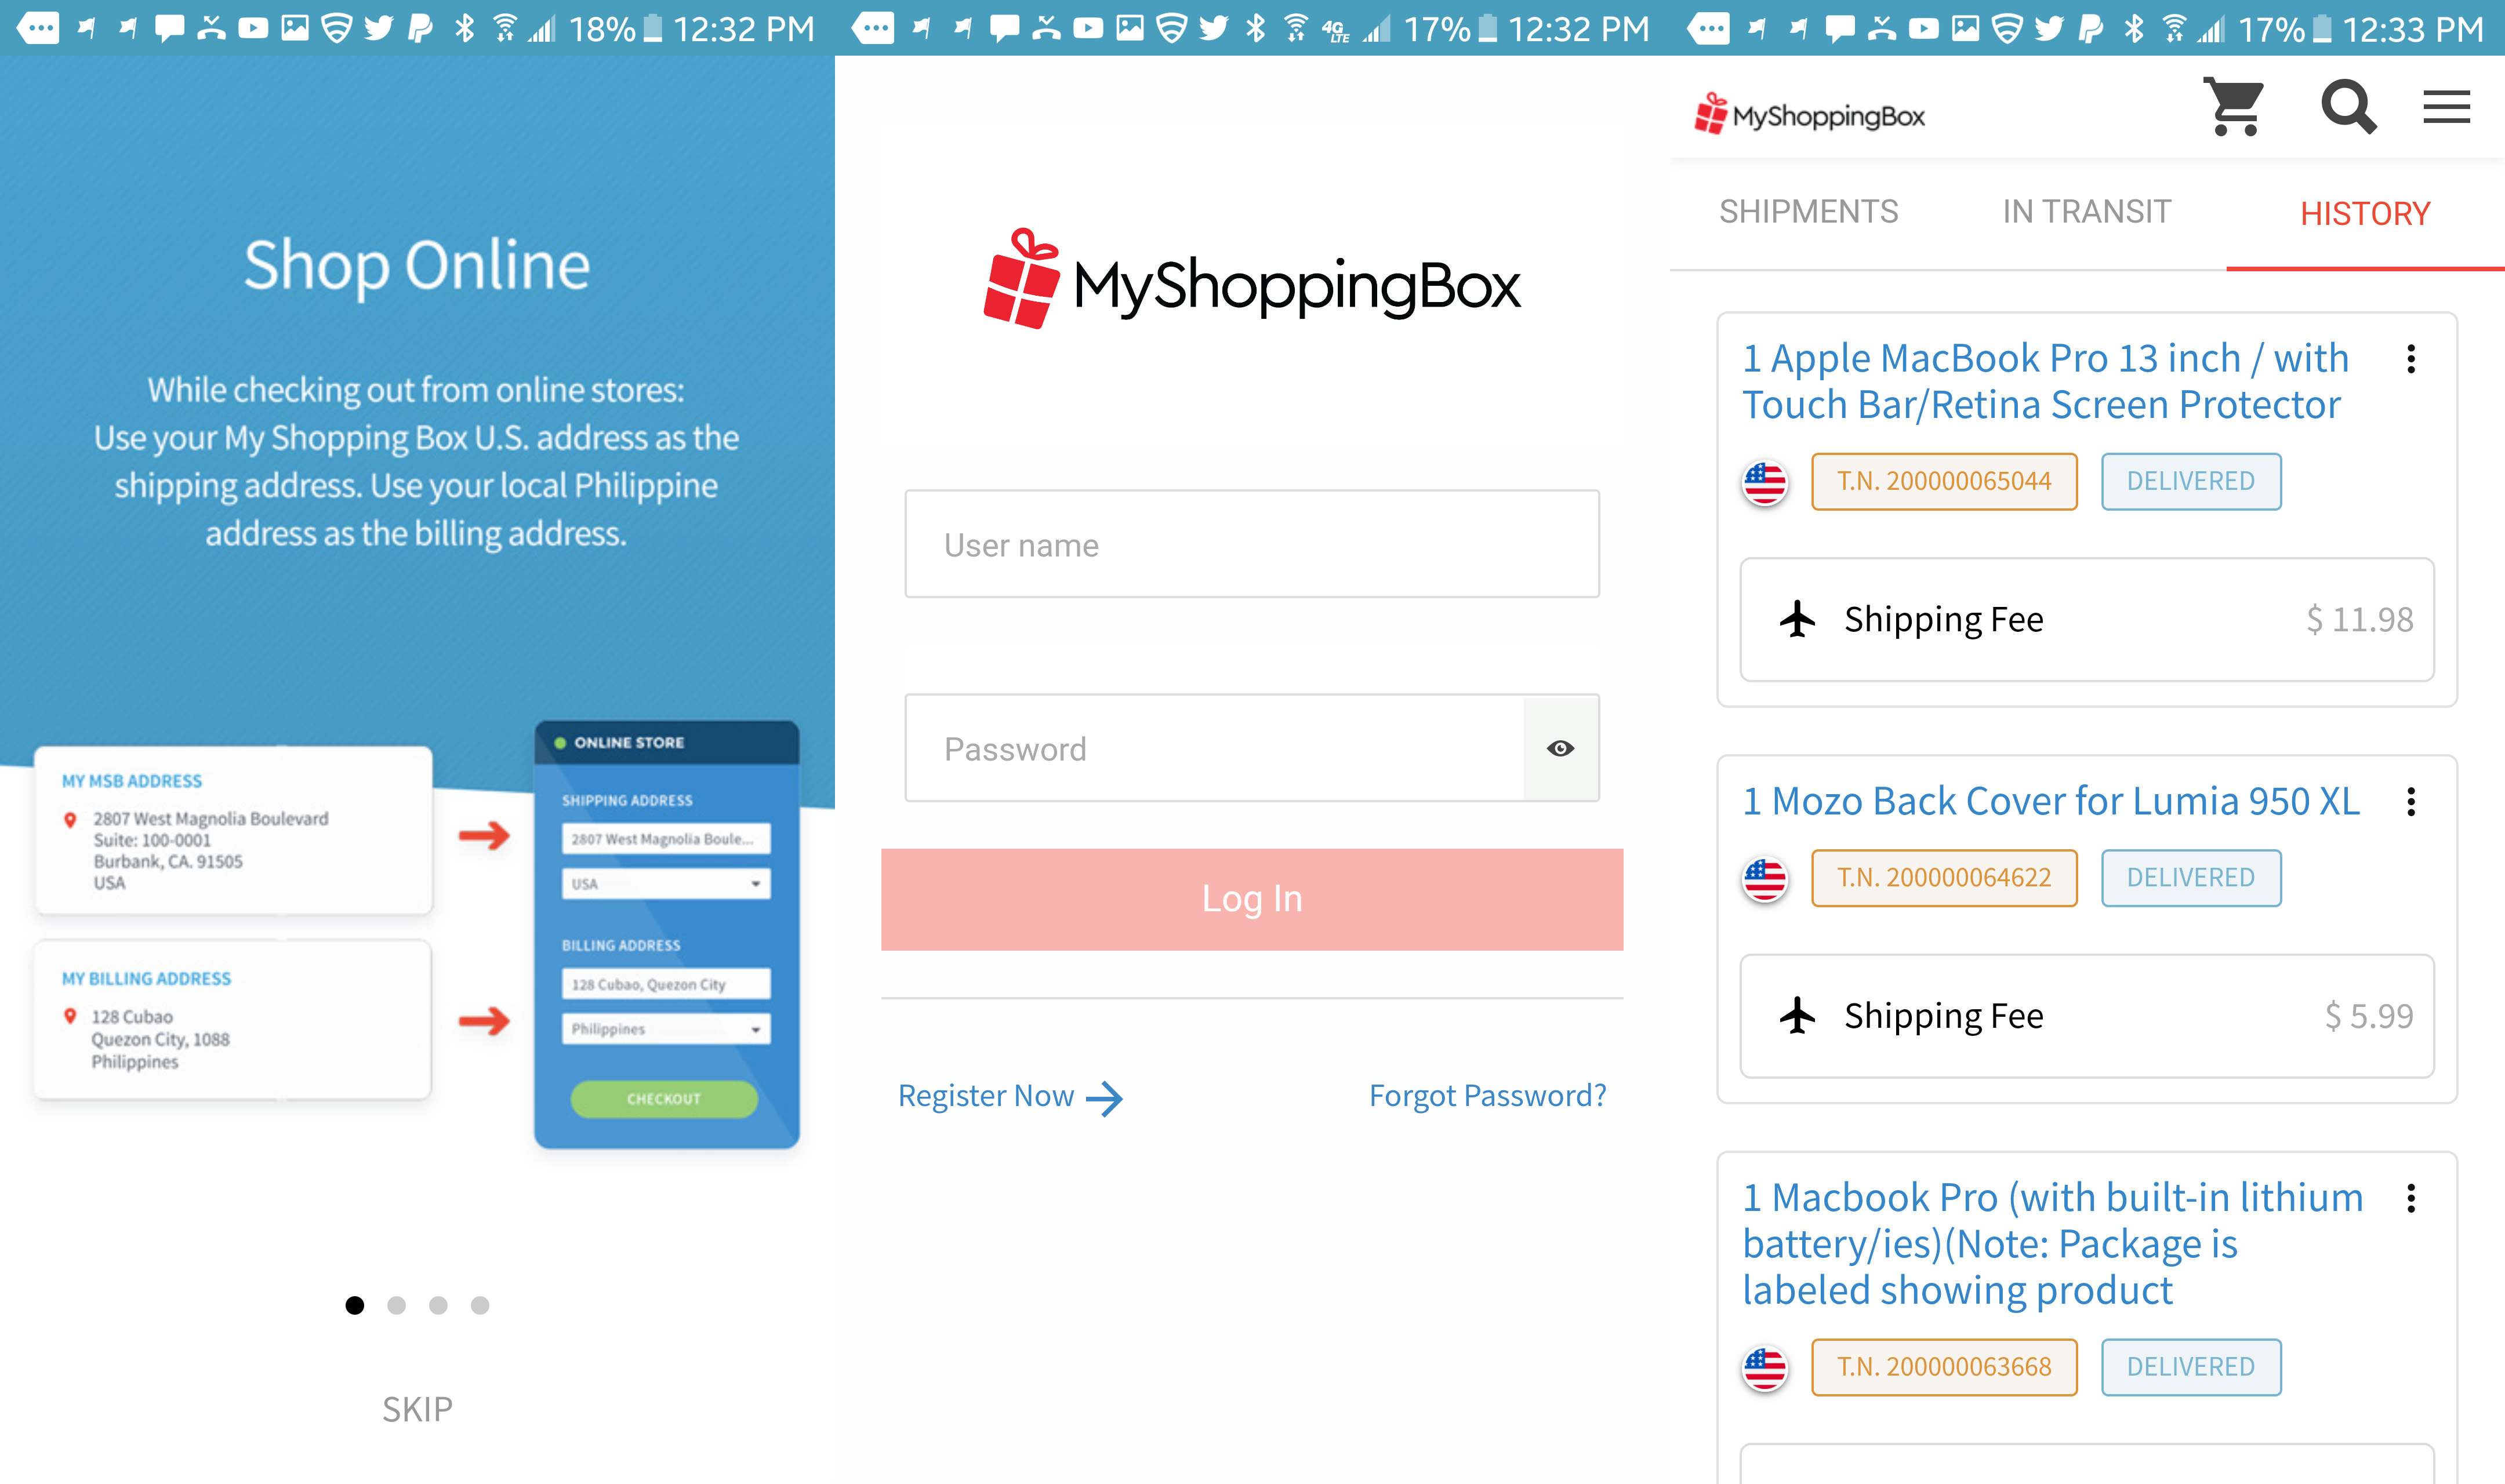Toggle password visibility with the eye icon
2505x1484 pixels.
[x=1560, y=747]
